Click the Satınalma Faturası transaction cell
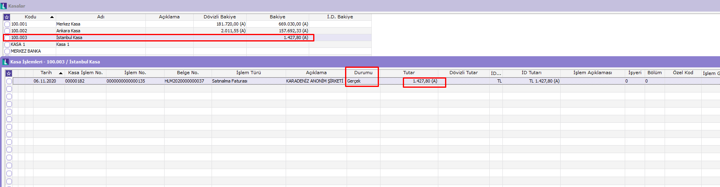The image size is (720, 187). pos(230,81)
